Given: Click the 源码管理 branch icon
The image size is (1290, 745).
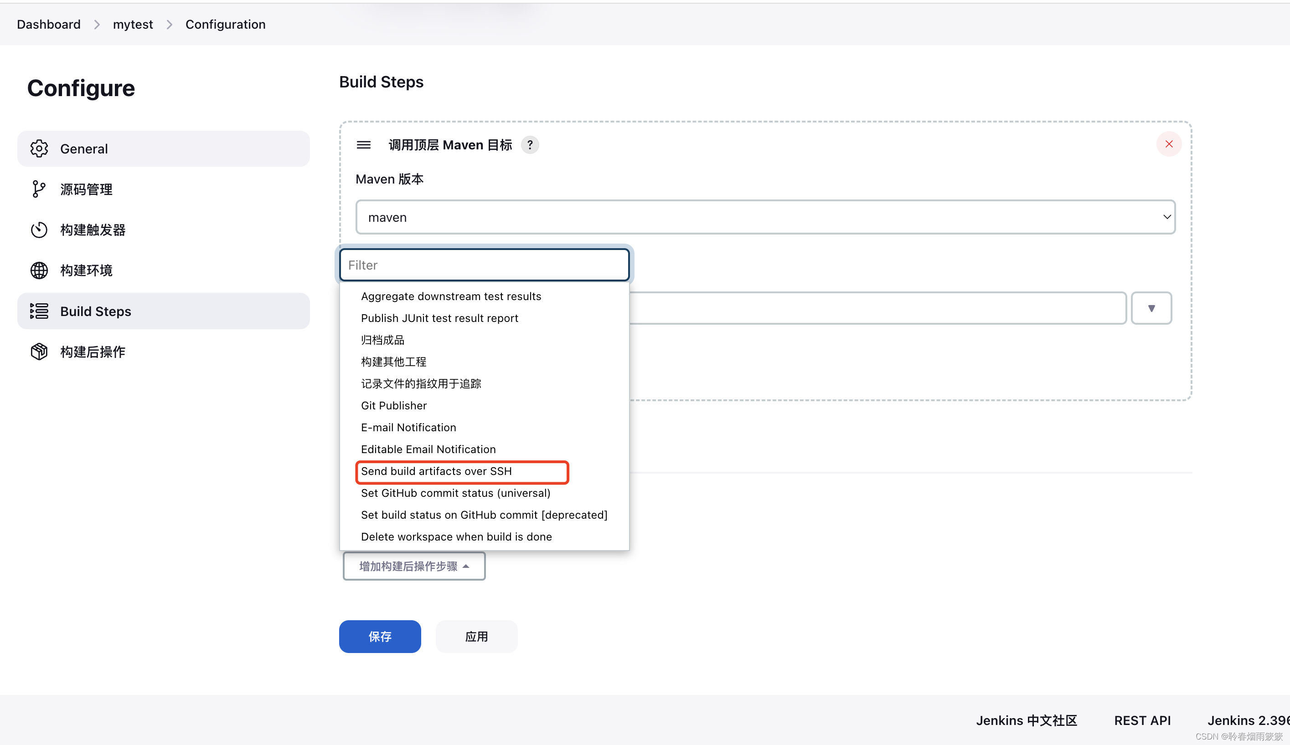Looking at the screenshot, I should tap(39, 189).
